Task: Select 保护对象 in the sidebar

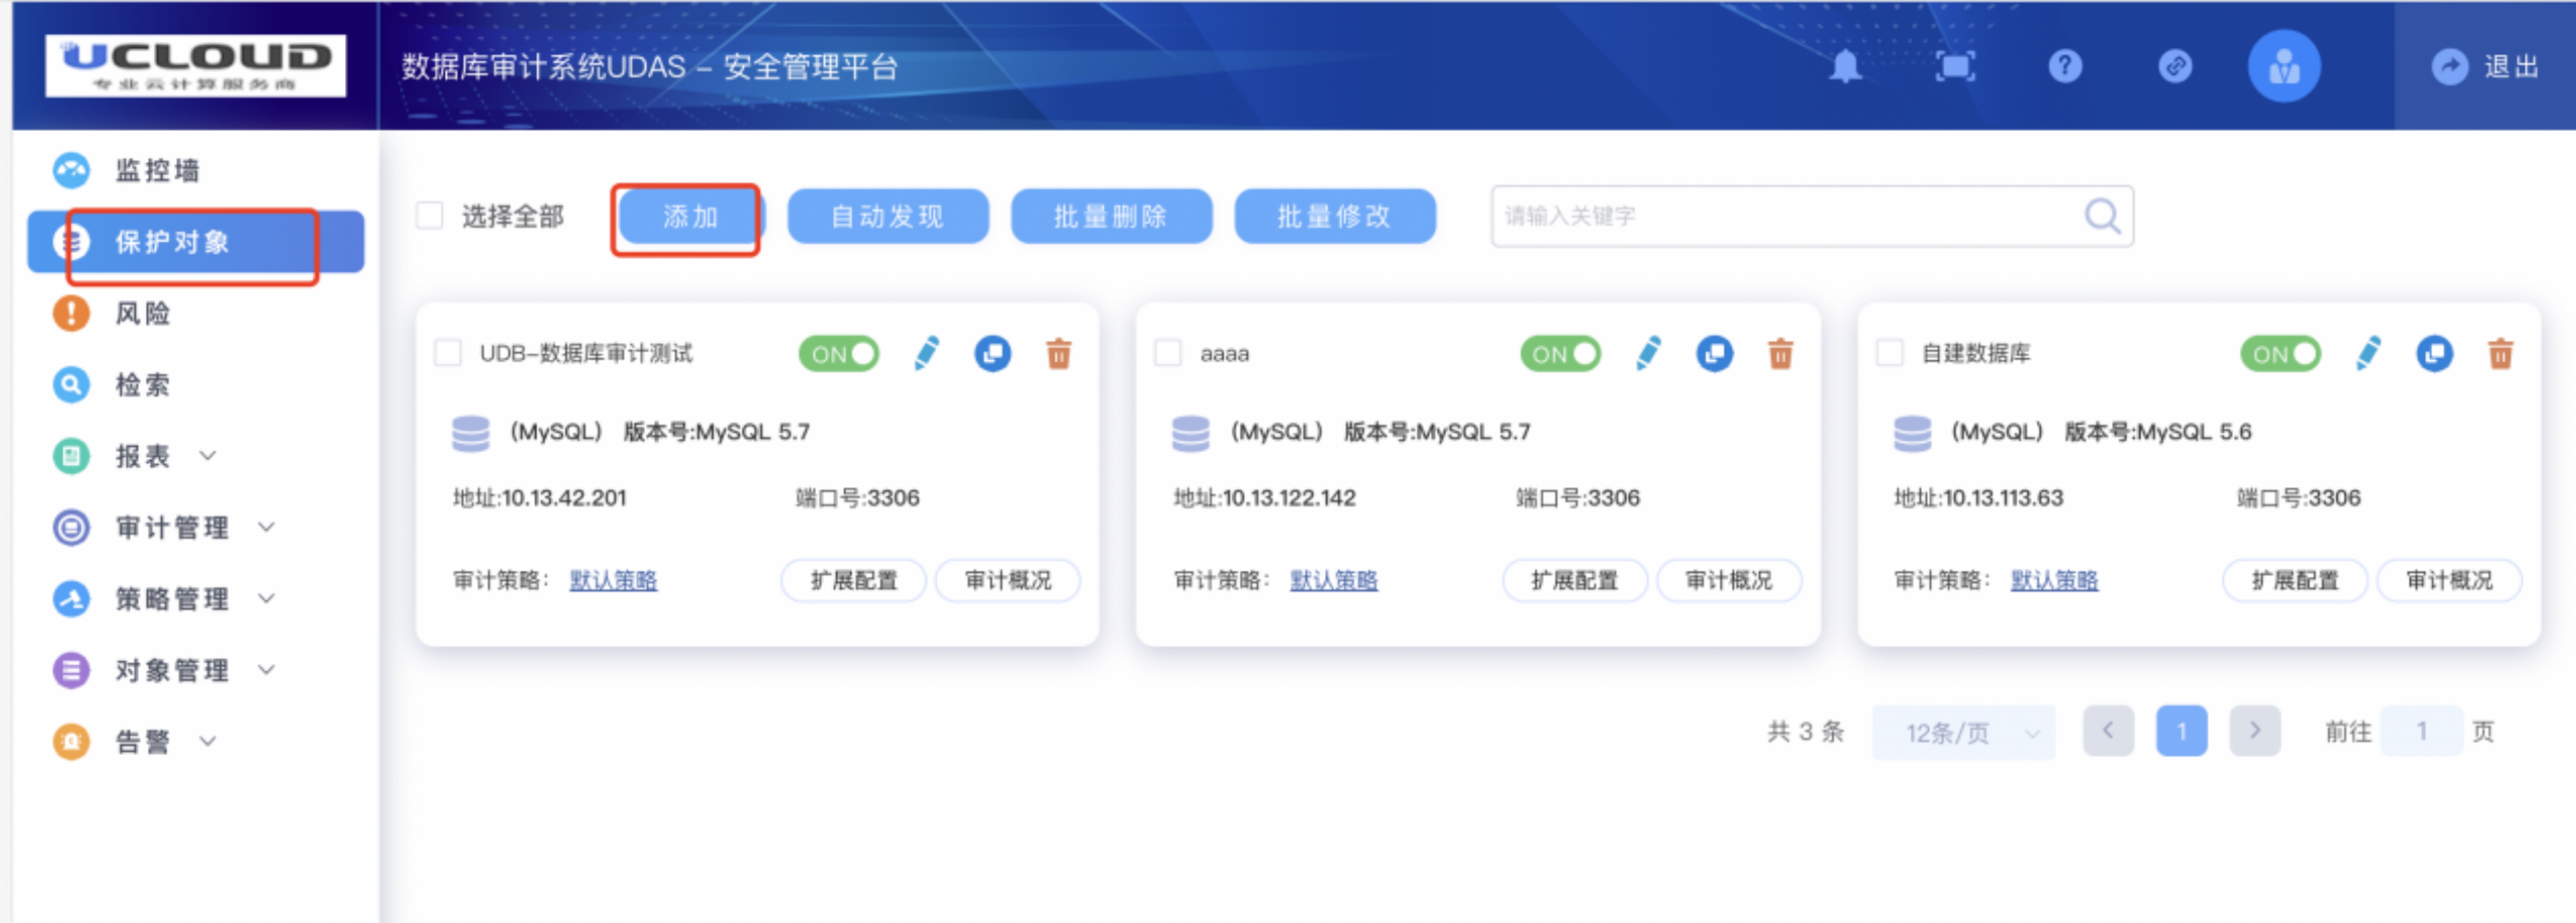Action: (x=196, y=241)
